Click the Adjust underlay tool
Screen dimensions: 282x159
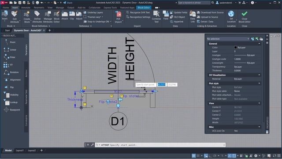pos(79,15)
